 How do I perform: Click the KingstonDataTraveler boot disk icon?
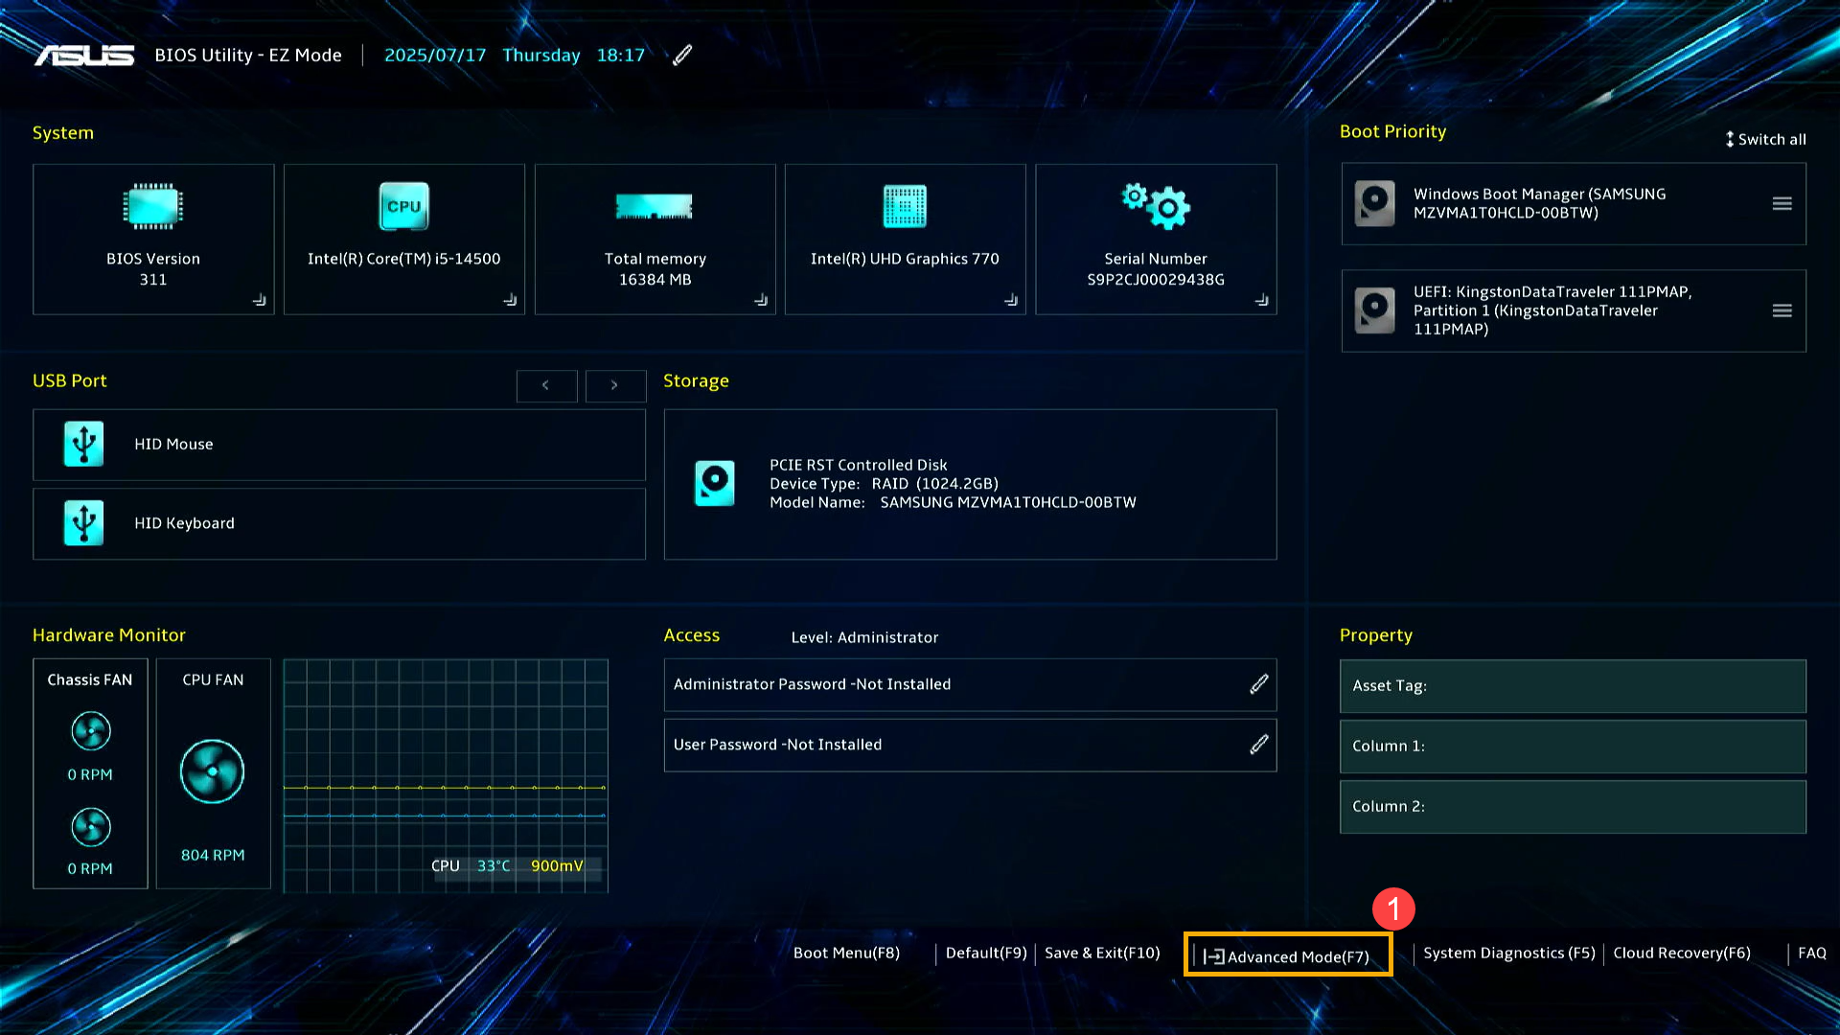coord(1374,310)
